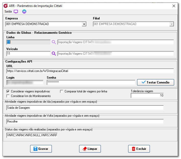Viewport: 181px width, 159px height.
Task: Close the Parâmetros de Importação Cittati window
Action: tap(174, 6)
